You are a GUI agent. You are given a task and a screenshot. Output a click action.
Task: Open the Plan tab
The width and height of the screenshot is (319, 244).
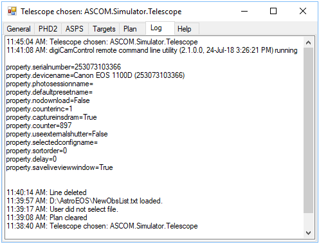pyautogui.click(x=130, y=29)
